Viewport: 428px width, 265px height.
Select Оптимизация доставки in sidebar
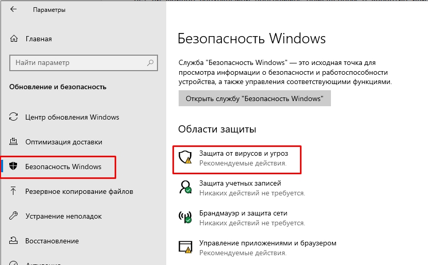coord(64,142)
